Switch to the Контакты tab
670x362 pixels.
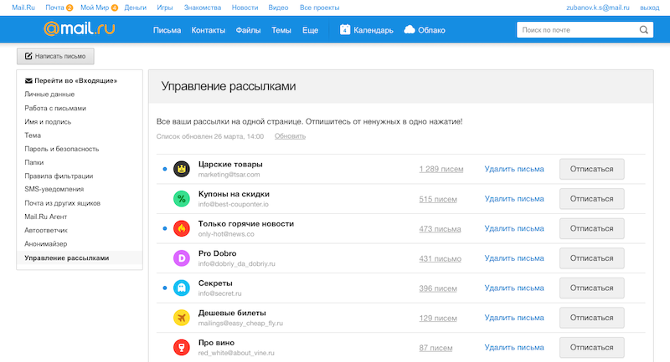[x=208, y=30]
